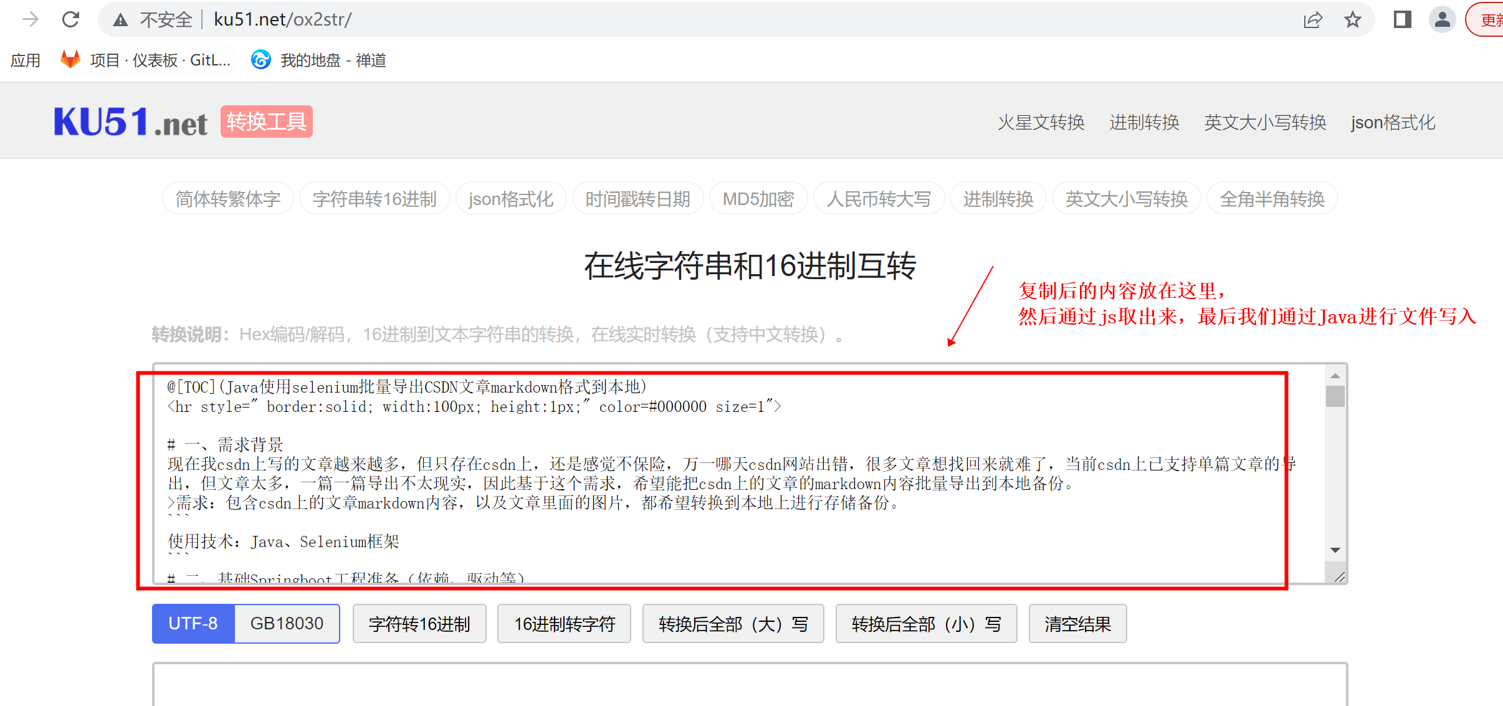Open the GitLab bookmark
The height and width of the screenshot is (706, 1503).
click(146, 60)
